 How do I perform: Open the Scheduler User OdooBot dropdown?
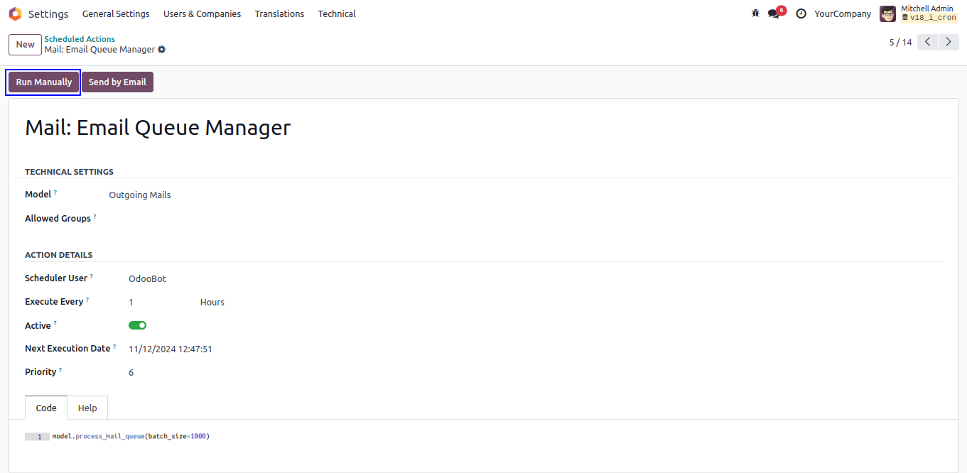coord(147,279)
